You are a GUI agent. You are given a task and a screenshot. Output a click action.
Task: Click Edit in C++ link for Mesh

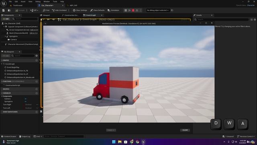pyautogui.click(x=34, y=33)
